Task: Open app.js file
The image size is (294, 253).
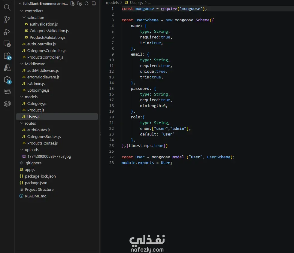Action: pos(30,169)
